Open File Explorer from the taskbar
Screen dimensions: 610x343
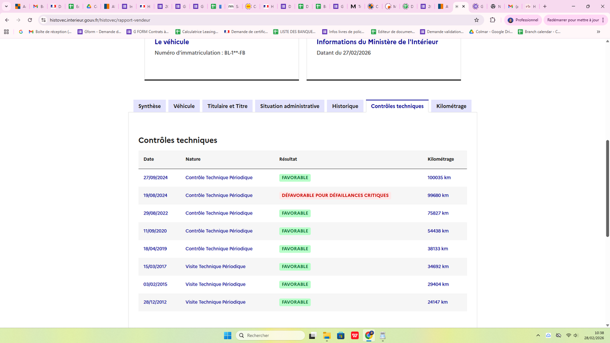(x=326, y=335)
